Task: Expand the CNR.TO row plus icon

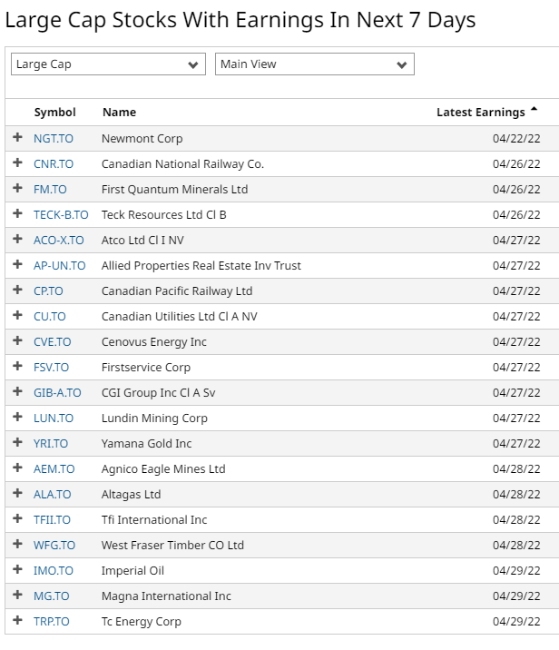Action: click(x=17, y=163)
